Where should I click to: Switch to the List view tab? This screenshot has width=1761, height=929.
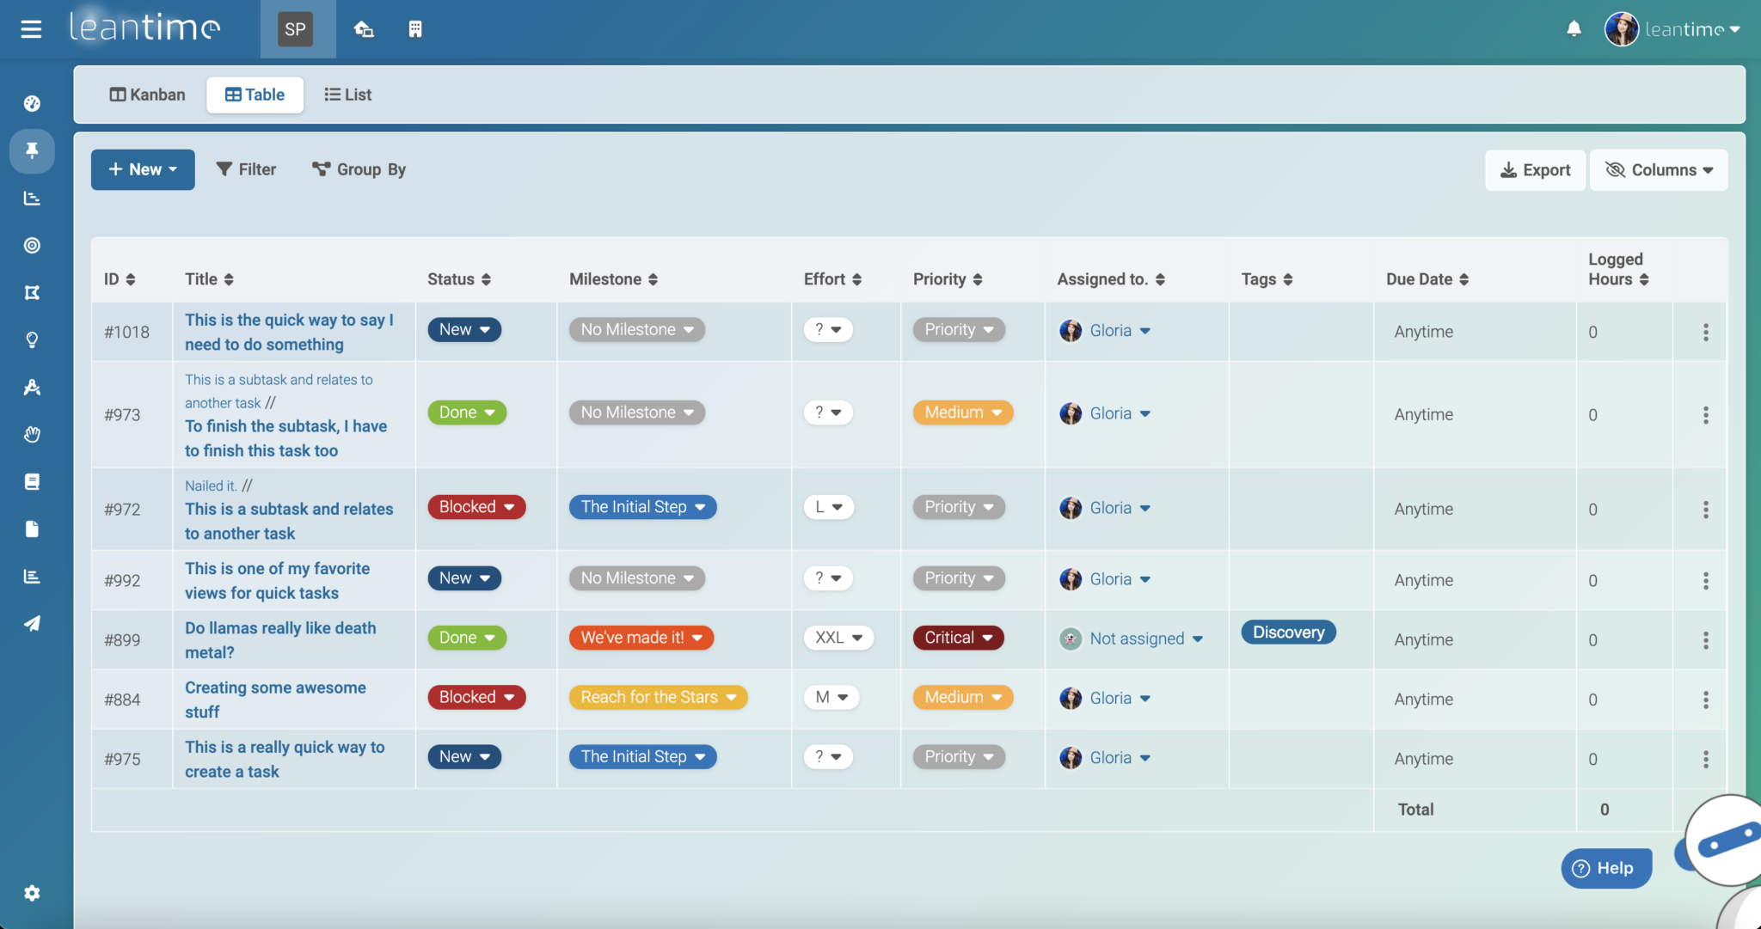point(347,95)
